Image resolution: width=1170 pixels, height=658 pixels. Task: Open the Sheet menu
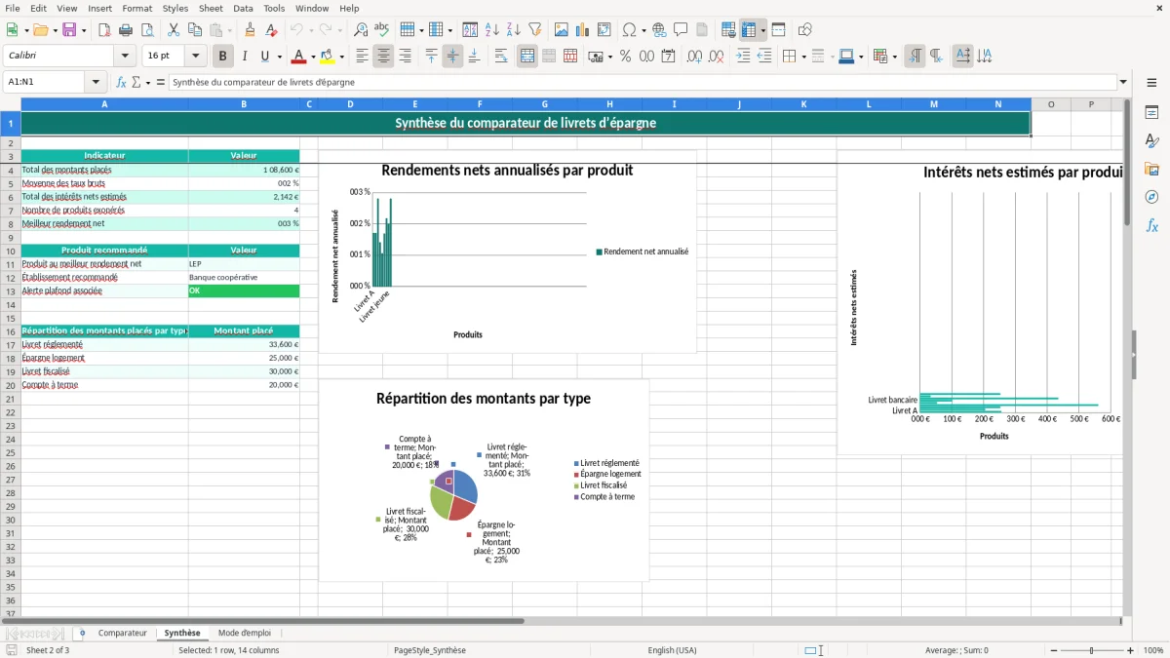pos(211,8)
